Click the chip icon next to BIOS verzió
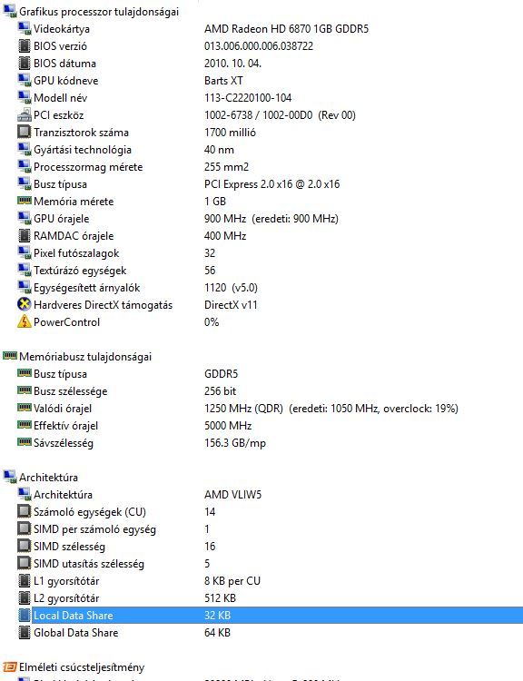The height and width of the screenshot is (681, 523). [25, 45]
